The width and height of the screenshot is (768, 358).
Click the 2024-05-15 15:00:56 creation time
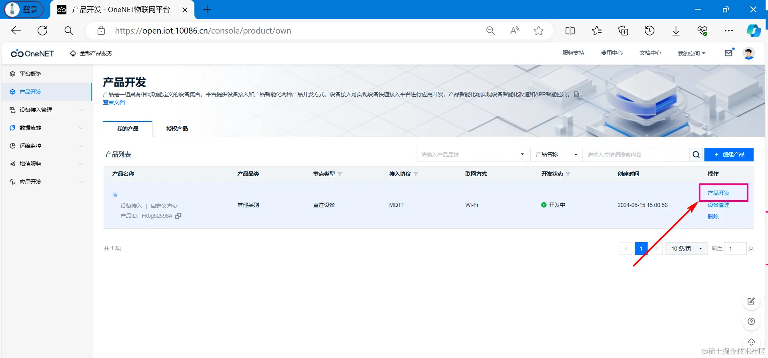click(x=642, y=205)
